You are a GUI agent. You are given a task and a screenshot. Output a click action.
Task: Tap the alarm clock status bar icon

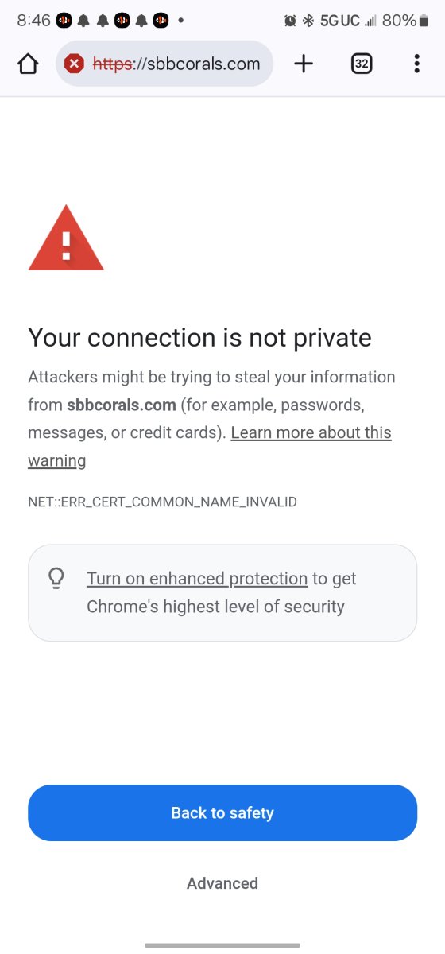290,21
